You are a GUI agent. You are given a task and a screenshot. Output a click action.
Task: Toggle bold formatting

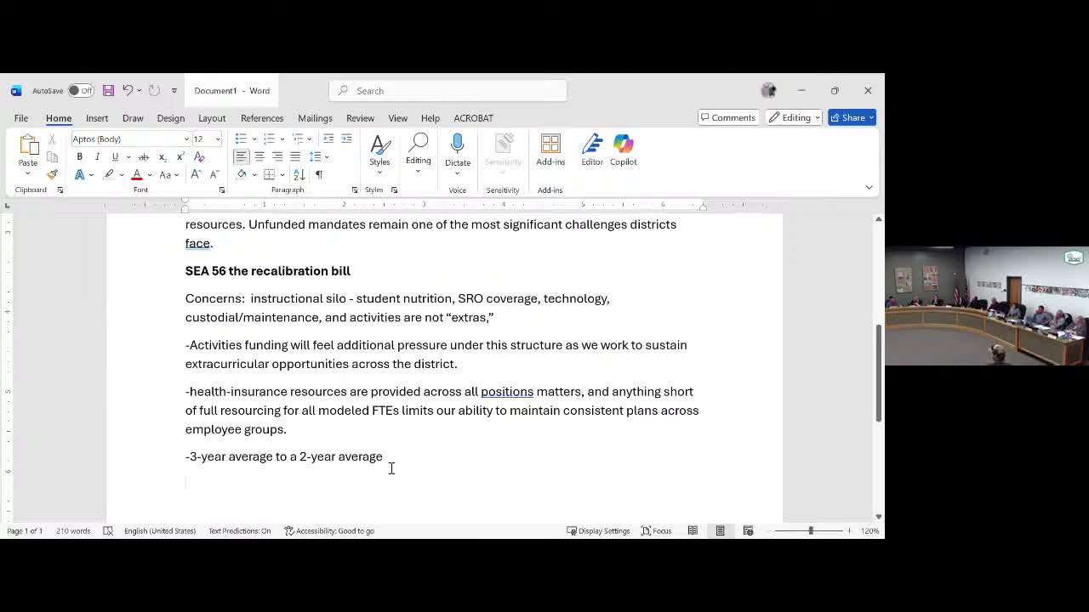tap(80, 157)
